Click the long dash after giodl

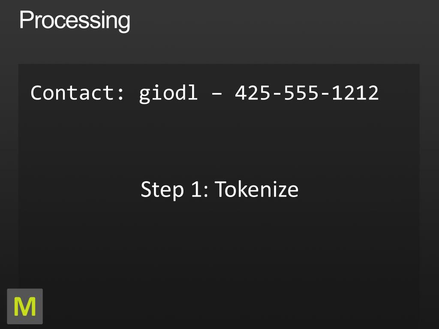point(216,95)
